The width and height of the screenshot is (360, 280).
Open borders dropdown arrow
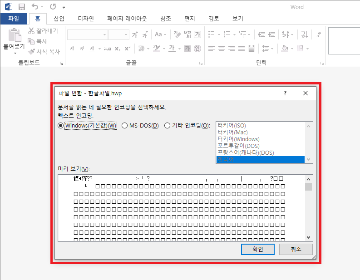(x=307, y=49)
